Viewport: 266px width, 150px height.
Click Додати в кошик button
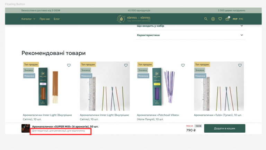[x=224, y=128]
